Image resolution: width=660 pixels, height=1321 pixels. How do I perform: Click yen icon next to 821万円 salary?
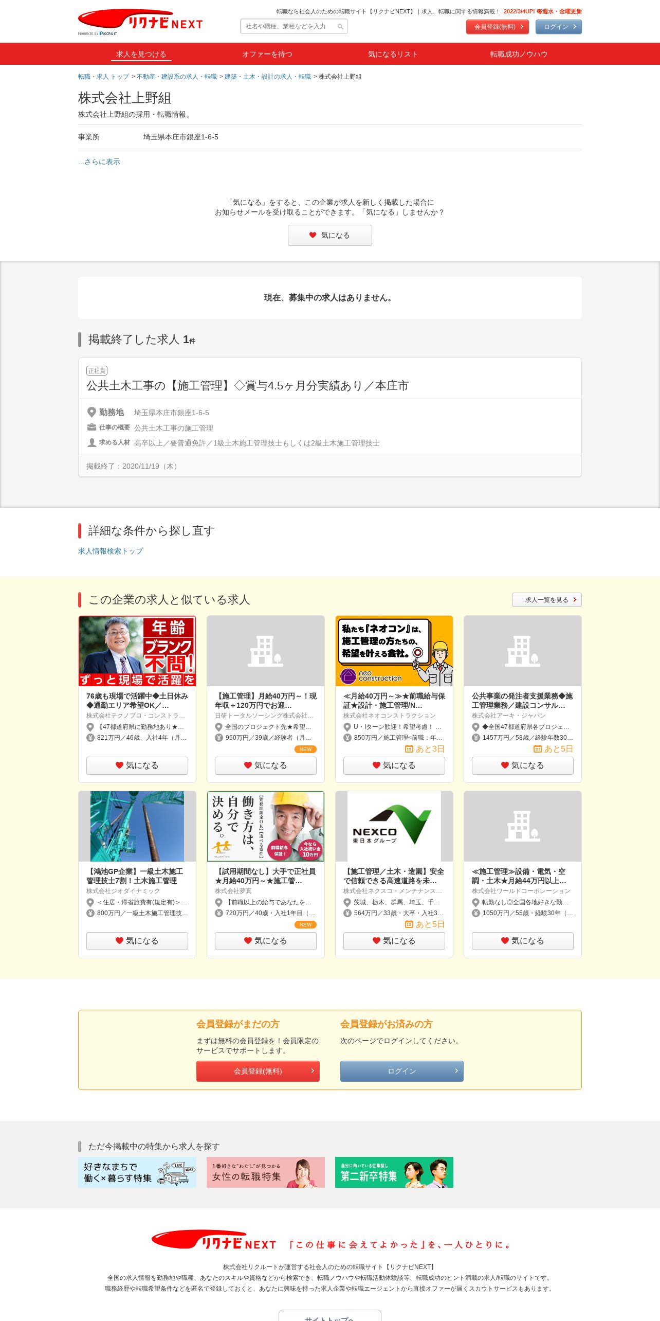click(x=90, y=738)
